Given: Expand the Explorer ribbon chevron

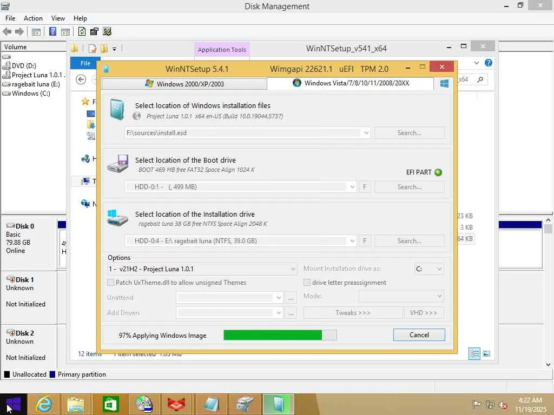Looking at the screenshot, I should click(476, 63).
